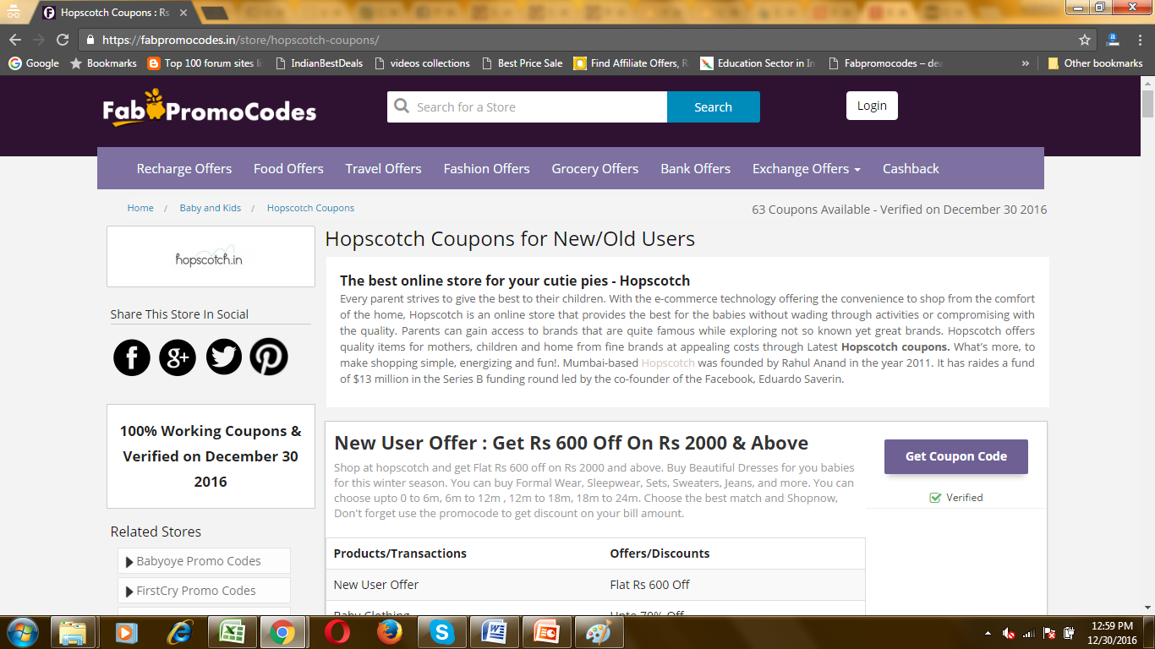Viewport: 1155px width, 649px height.
Task: Open IndianBestDeals bookmark
Action: 320,63
